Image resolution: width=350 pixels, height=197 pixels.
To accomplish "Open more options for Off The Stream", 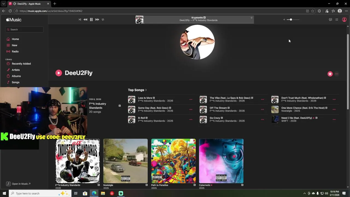I will [x=262, y=109].
